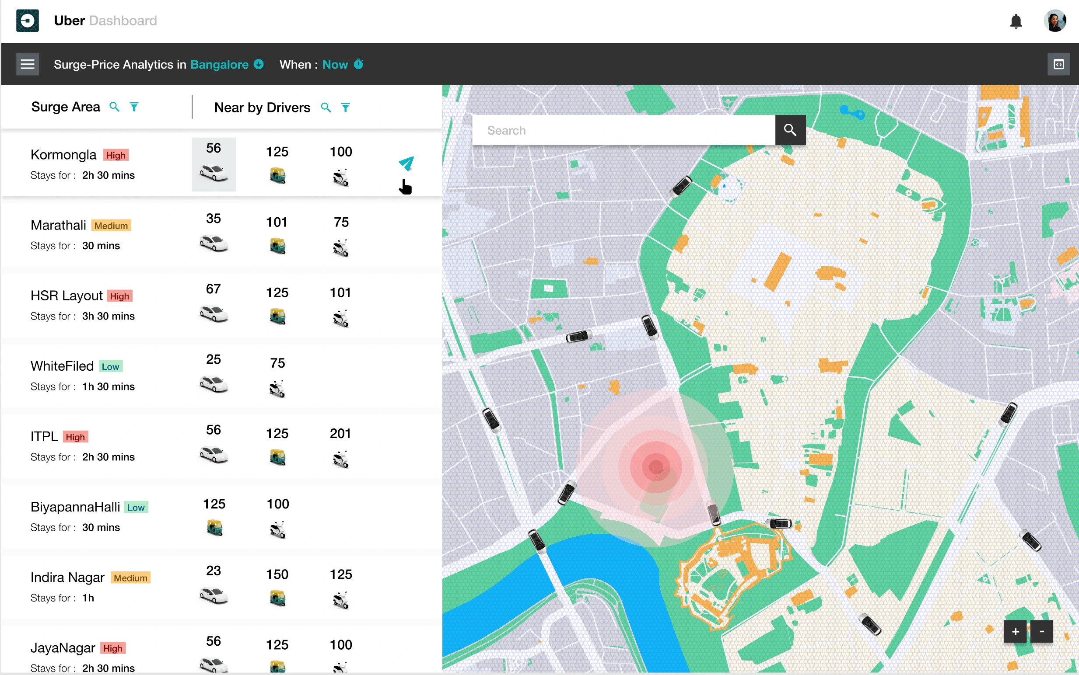This screenshot has width=1079, height=675.
Task: Click the map search button
Action: click(790, 131)
